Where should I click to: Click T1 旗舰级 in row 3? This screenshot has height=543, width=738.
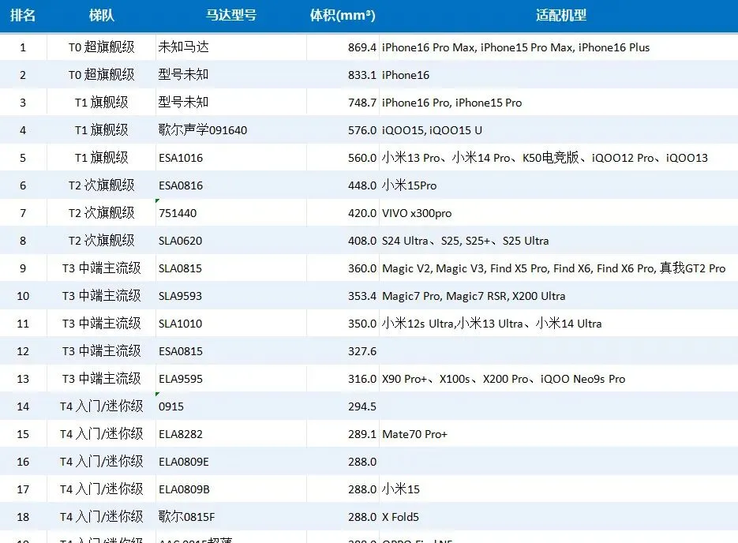point(101,102)
